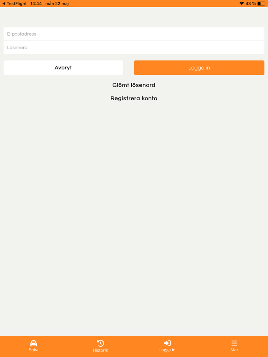Open the Mer hamburger menu icon
The image size is (268, 357).
point(234,343)
